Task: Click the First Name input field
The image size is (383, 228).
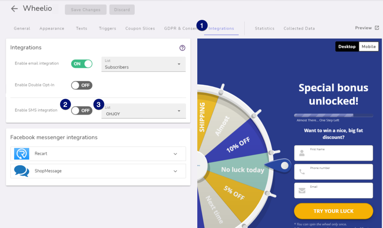Action: (334, 153)
